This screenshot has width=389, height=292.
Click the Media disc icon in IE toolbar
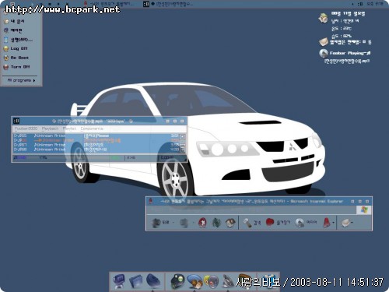(x=300, y=223)
